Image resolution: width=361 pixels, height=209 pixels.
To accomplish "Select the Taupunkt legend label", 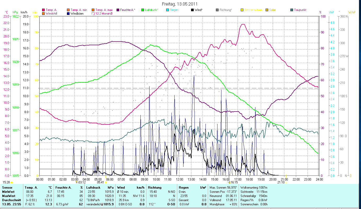I will pyautogui.click(x=300, y=10).
